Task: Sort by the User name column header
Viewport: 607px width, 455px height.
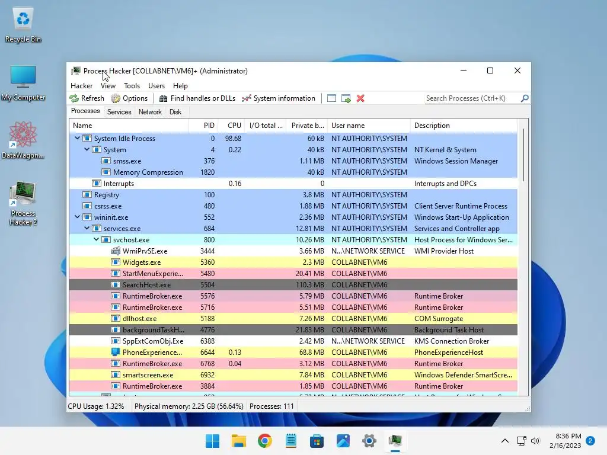Action: (x=369, y=126)
